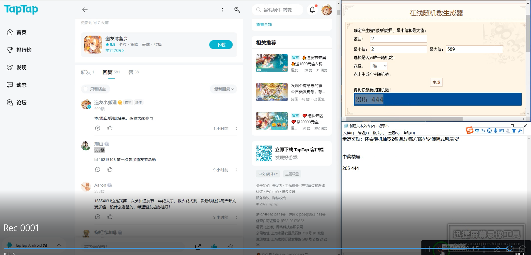531x255 pixels.
Task: Open the wrench tool icon in header
Action: (237, 10)
